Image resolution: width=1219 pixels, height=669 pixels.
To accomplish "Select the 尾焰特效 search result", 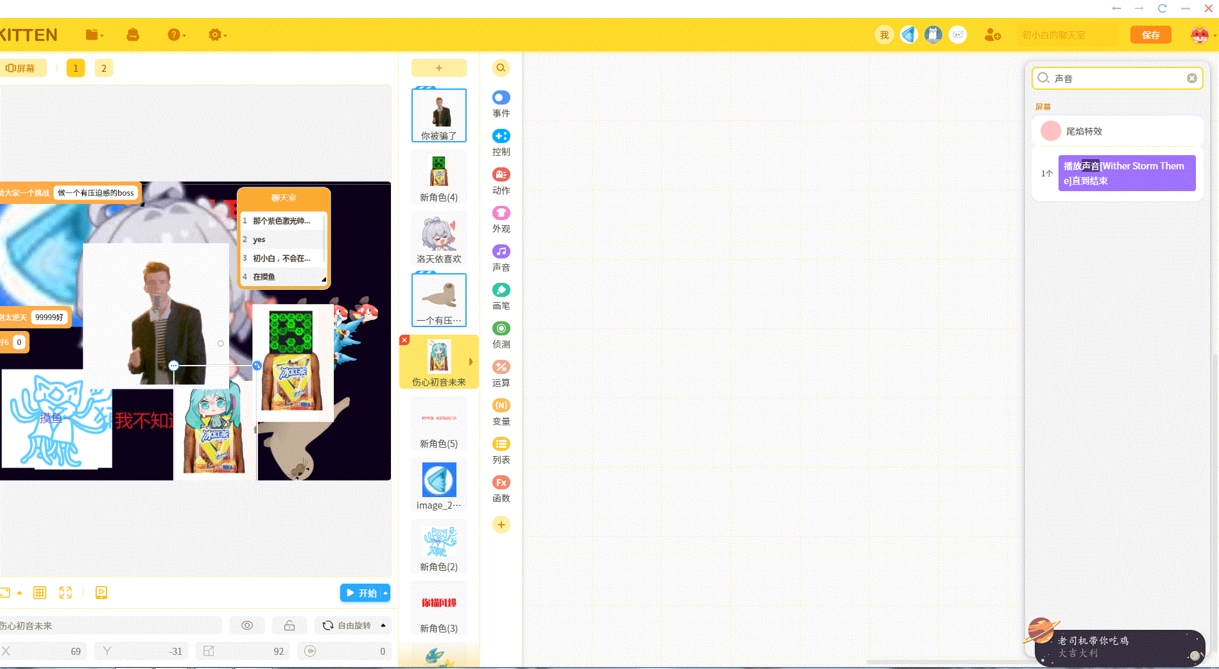I will [1118, 131].
